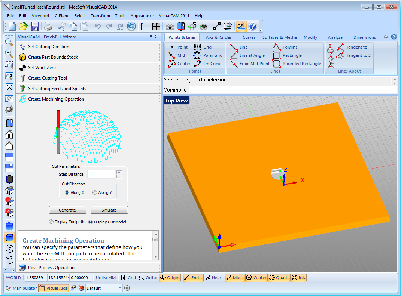Toggle Ortho mode in the status bar
This screenshot has height=296, width=401.
[x=148, y=278]
